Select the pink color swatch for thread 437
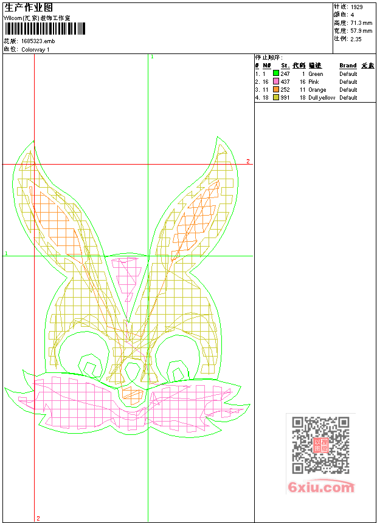This screenshot has height=523, width=377. tap(276, 81)
